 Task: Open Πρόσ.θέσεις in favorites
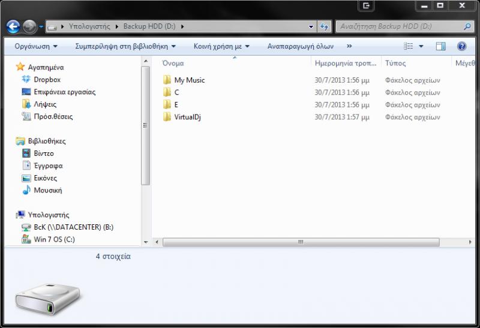pos(53,116)
